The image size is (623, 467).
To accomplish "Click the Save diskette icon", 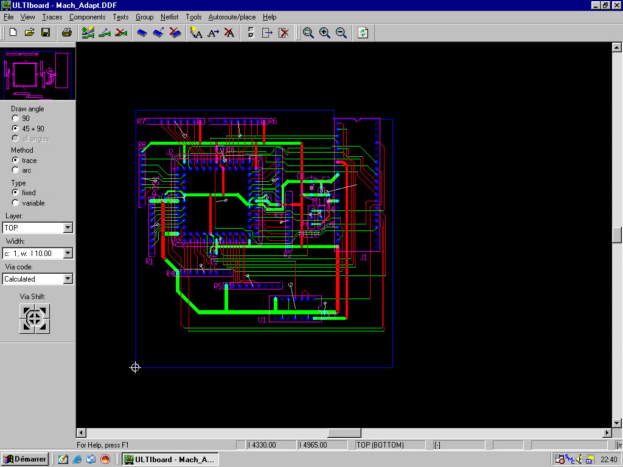I will click(46, 32).
